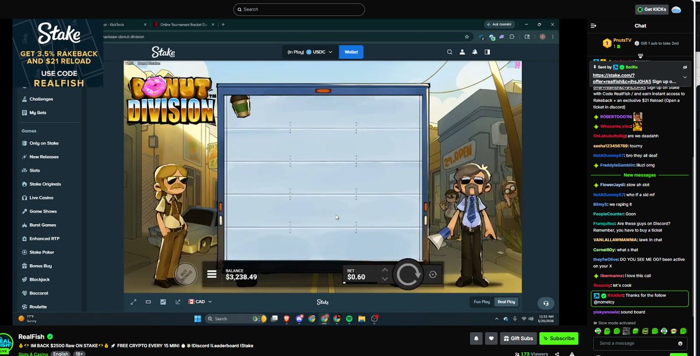Viewport: 700px width, 356px height.
Task: Open Stake Originals category
Action: tap(45, 184)
